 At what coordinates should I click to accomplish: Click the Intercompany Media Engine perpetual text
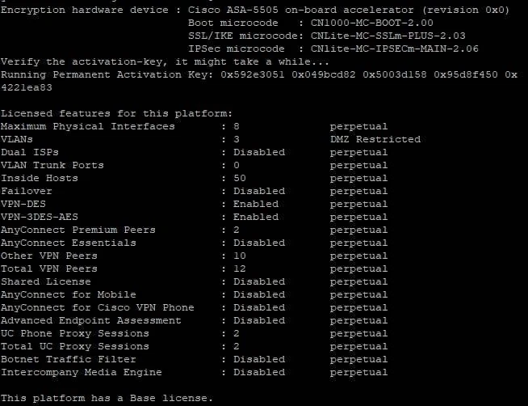pos(358,372)
